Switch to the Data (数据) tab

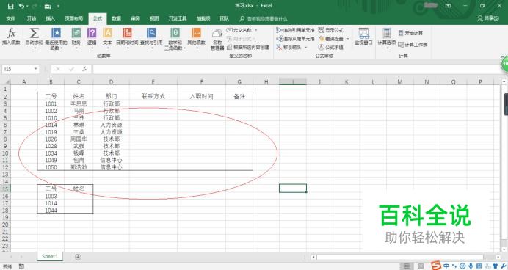pos(116,18)
